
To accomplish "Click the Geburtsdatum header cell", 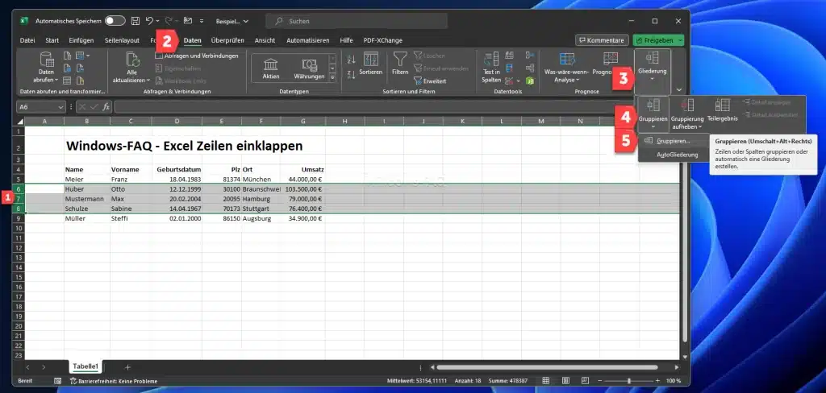I will [x=177, y=169].
